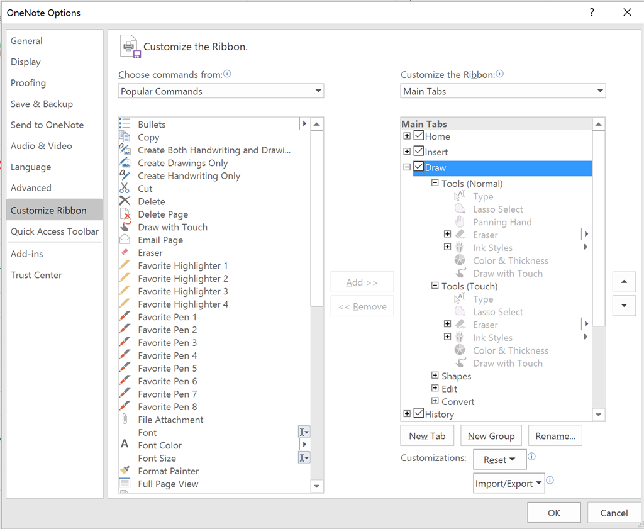
Task: Click commands list scrollbar down arrow
Action: [317, 486]
